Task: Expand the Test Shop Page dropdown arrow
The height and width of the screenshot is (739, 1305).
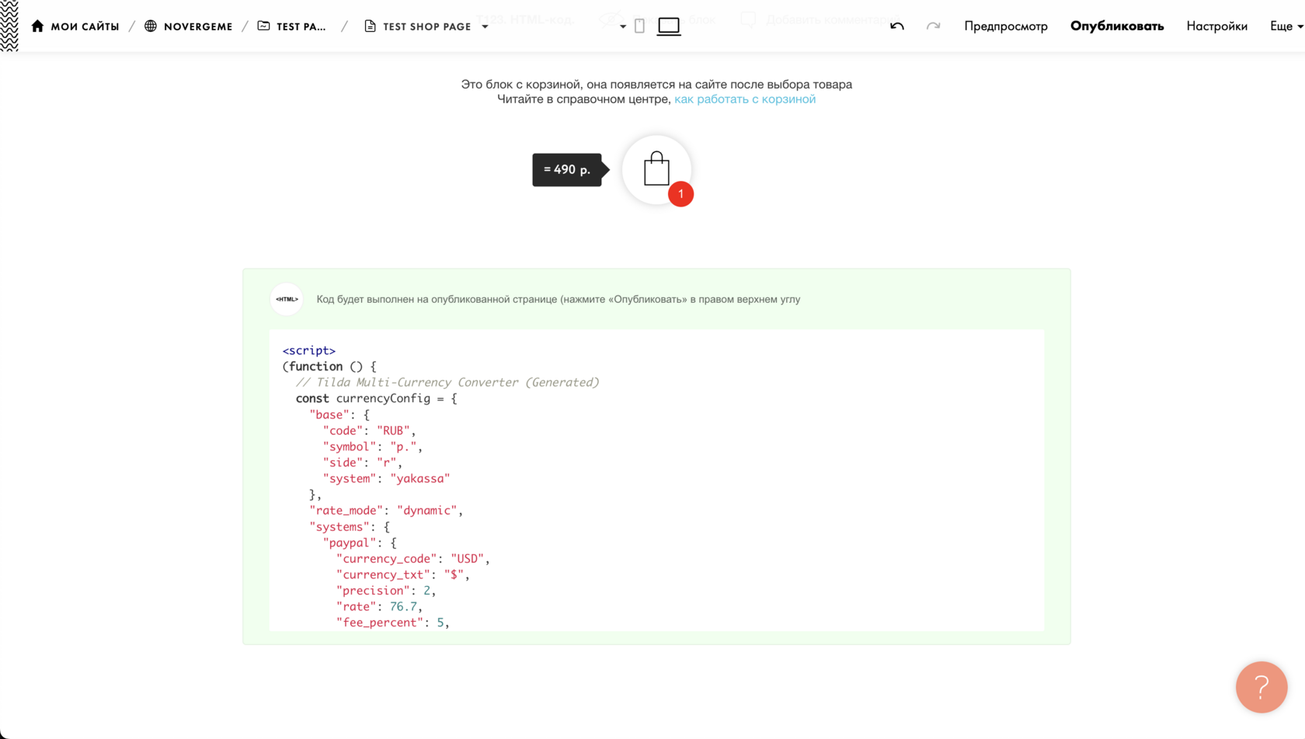Action: [x=485, y=26]
